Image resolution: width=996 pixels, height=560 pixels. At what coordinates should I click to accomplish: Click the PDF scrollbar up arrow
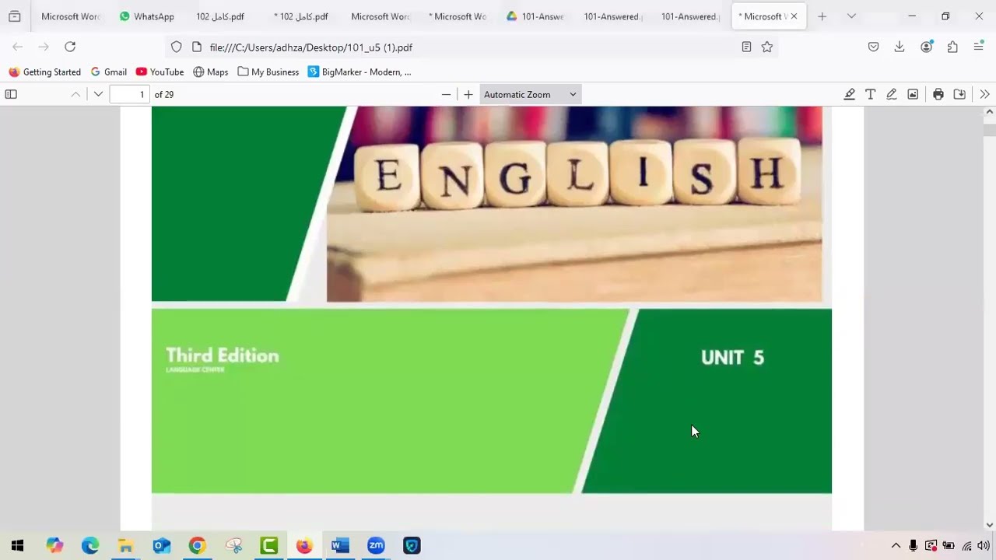coord(989,112)
